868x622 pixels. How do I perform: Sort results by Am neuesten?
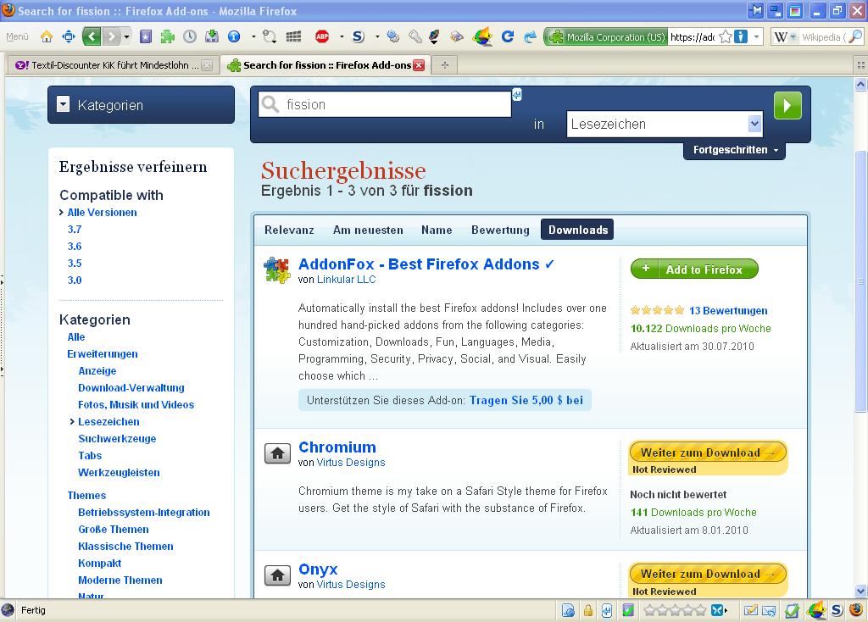pos(368,230)
